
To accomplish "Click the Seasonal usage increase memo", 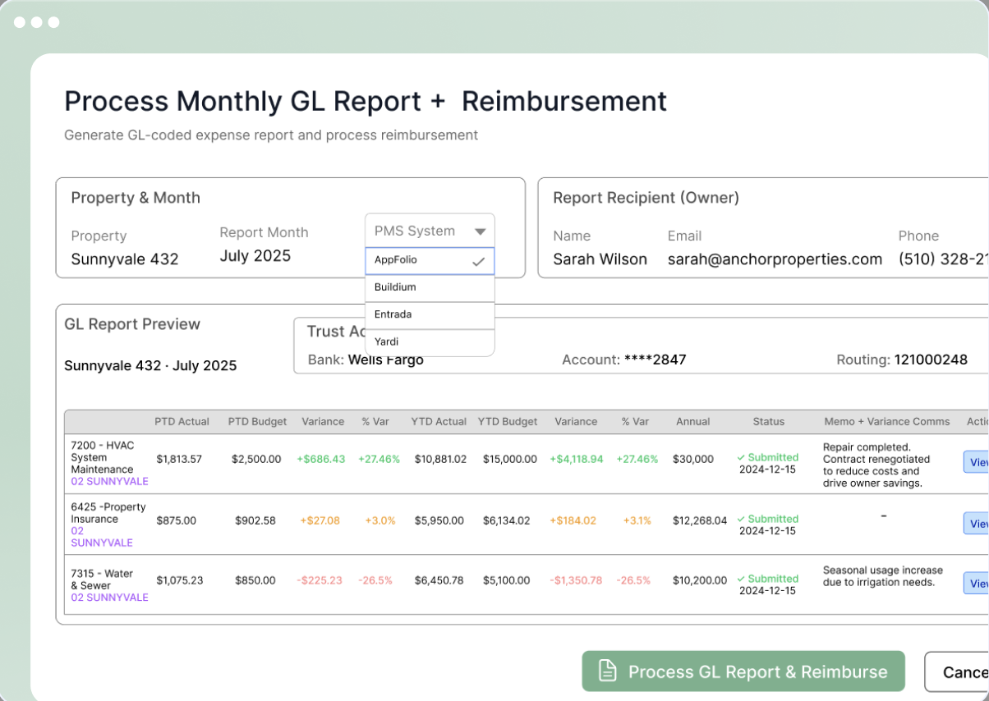I will tap(883, 576).
